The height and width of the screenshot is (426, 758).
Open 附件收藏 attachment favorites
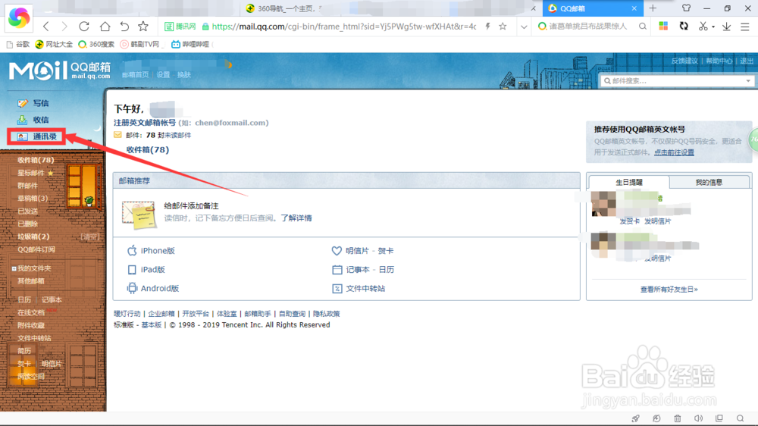click(x=31, y=325)
